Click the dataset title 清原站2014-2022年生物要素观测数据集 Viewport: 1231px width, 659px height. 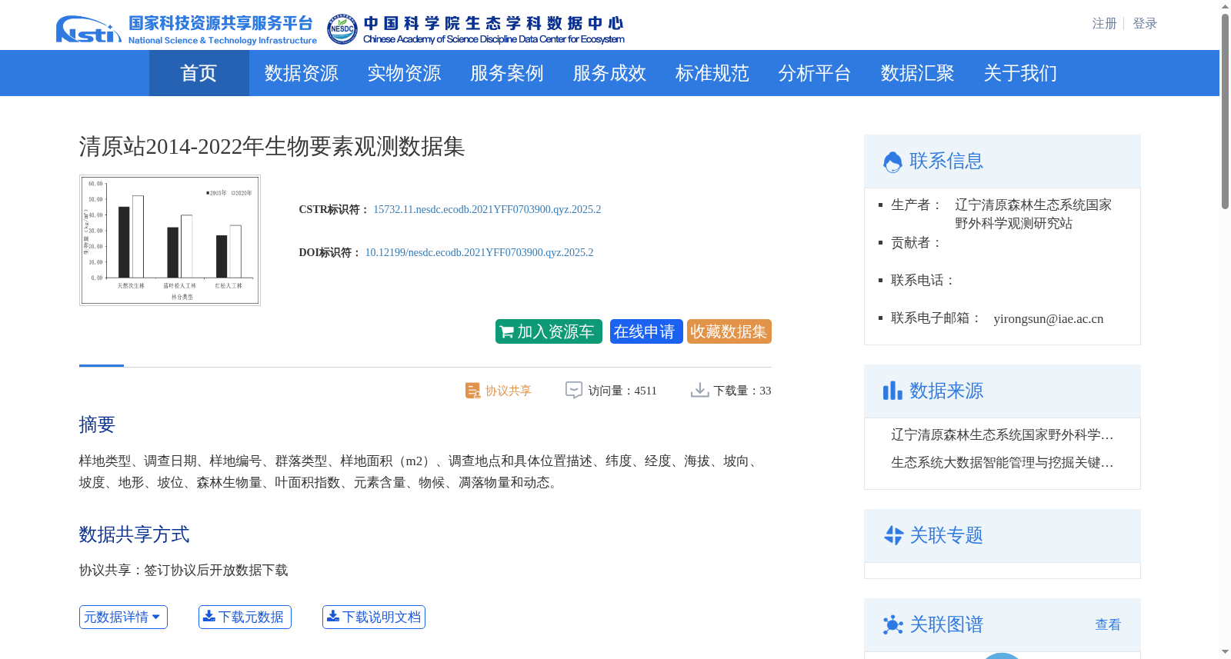click(x=272, y=146)
